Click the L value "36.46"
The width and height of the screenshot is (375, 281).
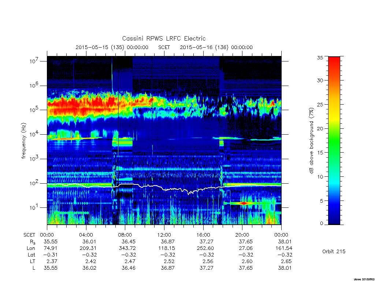pyautogui.click(x=129, y=268)
